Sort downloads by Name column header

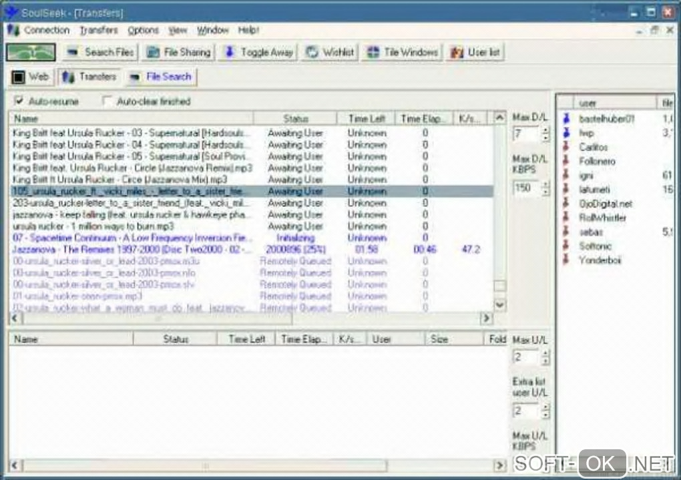tap(131, 118)
